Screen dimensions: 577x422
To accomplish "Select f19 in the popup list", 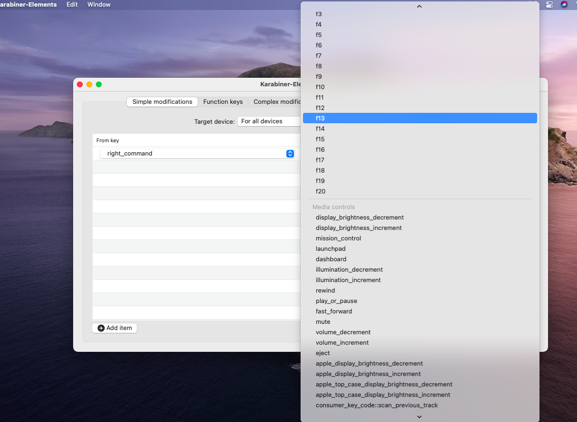I will (x=420, y=181).
